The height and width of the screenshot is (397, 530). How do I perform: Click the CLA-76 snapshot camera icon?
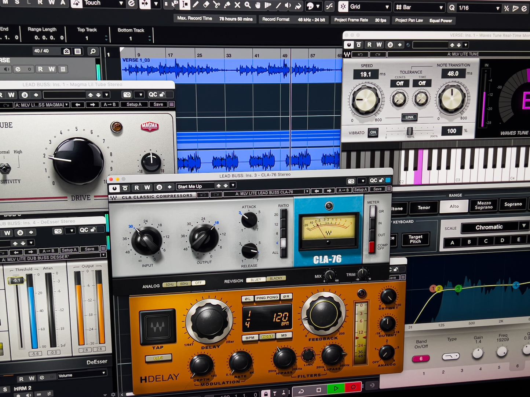click(x=351, y=181)
